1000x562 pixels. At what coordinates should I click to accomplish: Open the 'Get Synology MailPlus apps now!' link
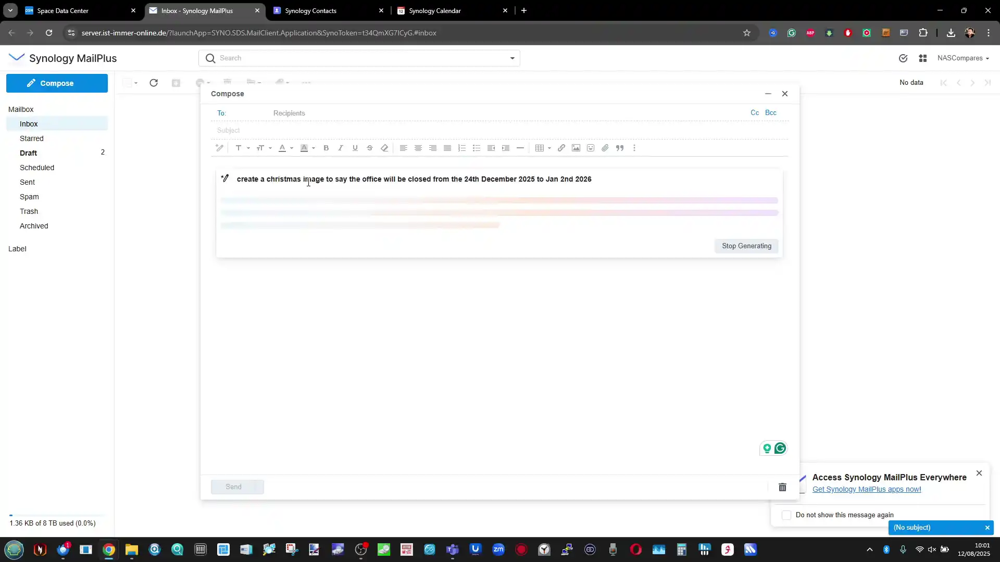[867, 489]
